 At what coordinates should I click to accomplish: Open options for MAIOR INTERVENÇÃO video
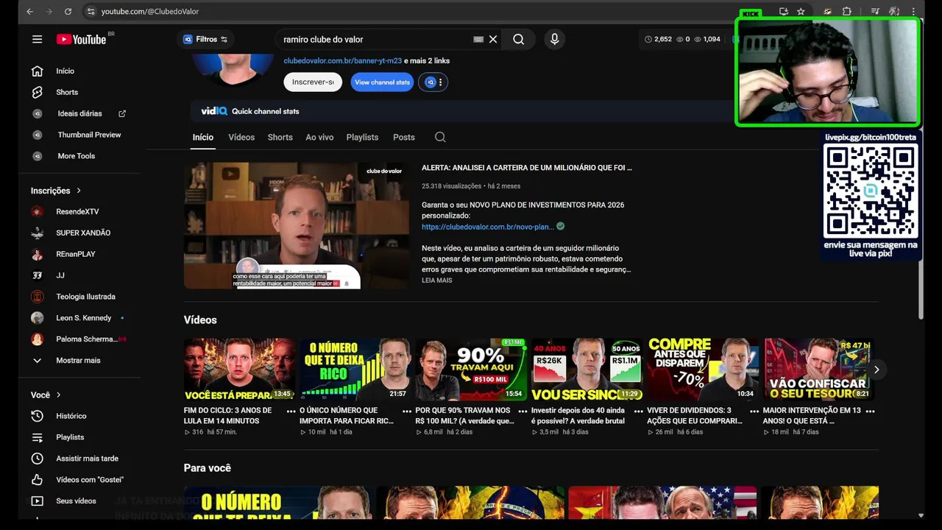point(870,411)
